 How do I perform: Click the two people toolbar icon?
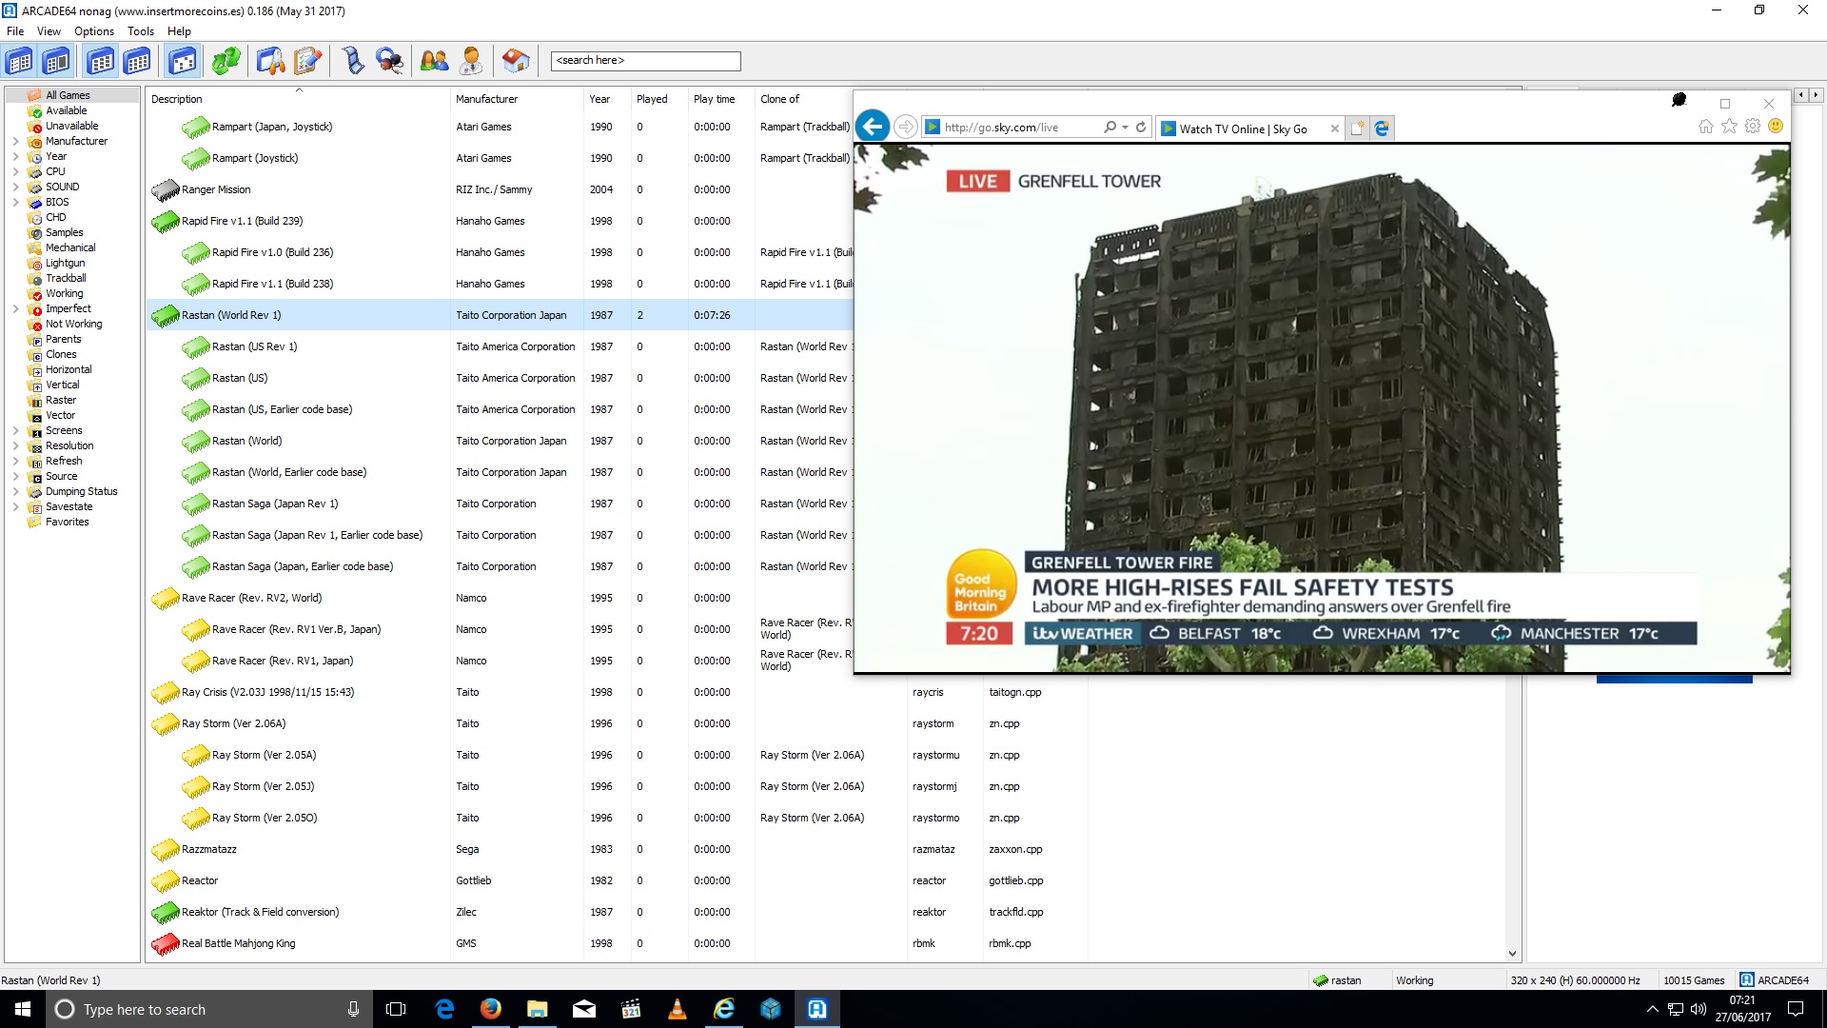[434, 61]
